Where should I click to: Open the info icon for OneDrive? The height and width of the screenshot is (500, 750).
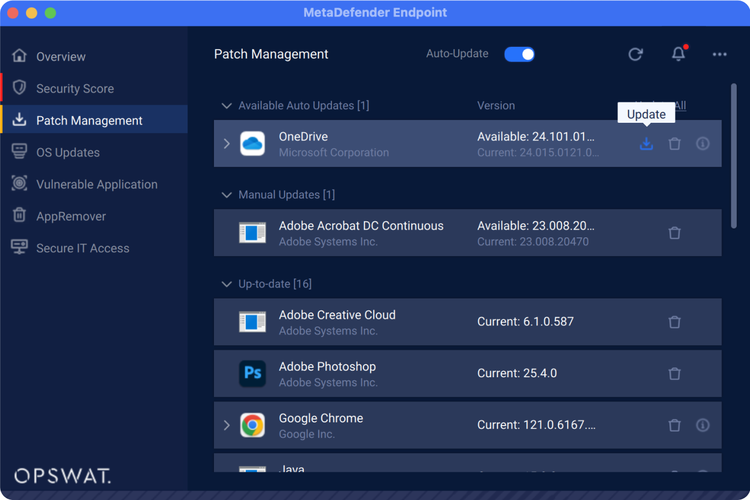pyautogui.click(x=703, y=144)
